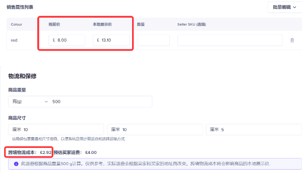Image resolution: width=302 pixels, height=172 pixels.
Task: Open the weight unit dropdown 克(g)
Action: [x=30, y=102]
